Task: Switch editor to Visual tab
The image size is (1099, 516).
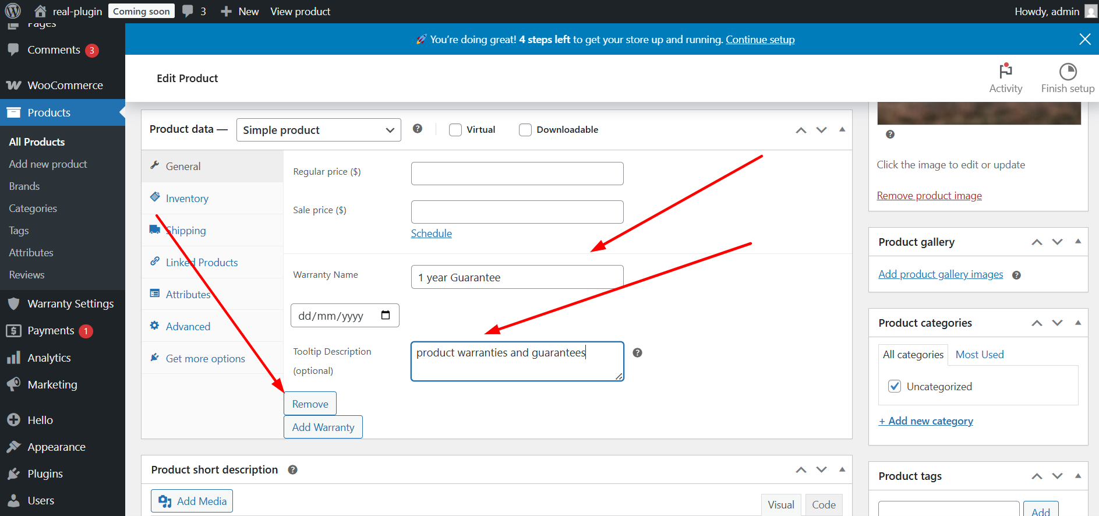Action: [780, 505]
